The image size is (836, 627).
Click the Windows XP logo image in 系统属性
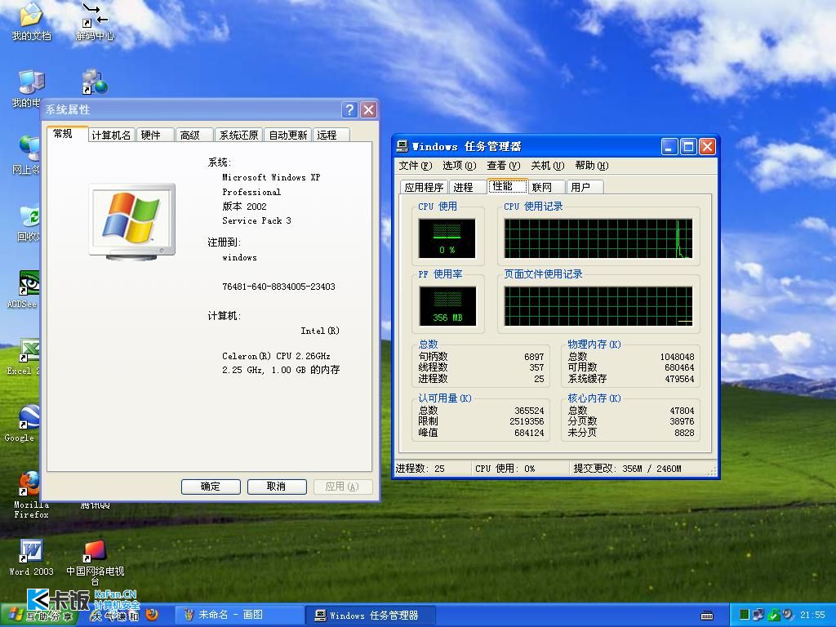[132, 220]
